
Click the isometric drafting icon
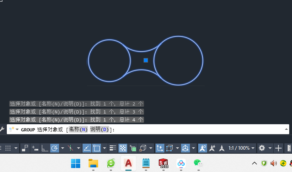pyautogui.click(x=70, y=148)
